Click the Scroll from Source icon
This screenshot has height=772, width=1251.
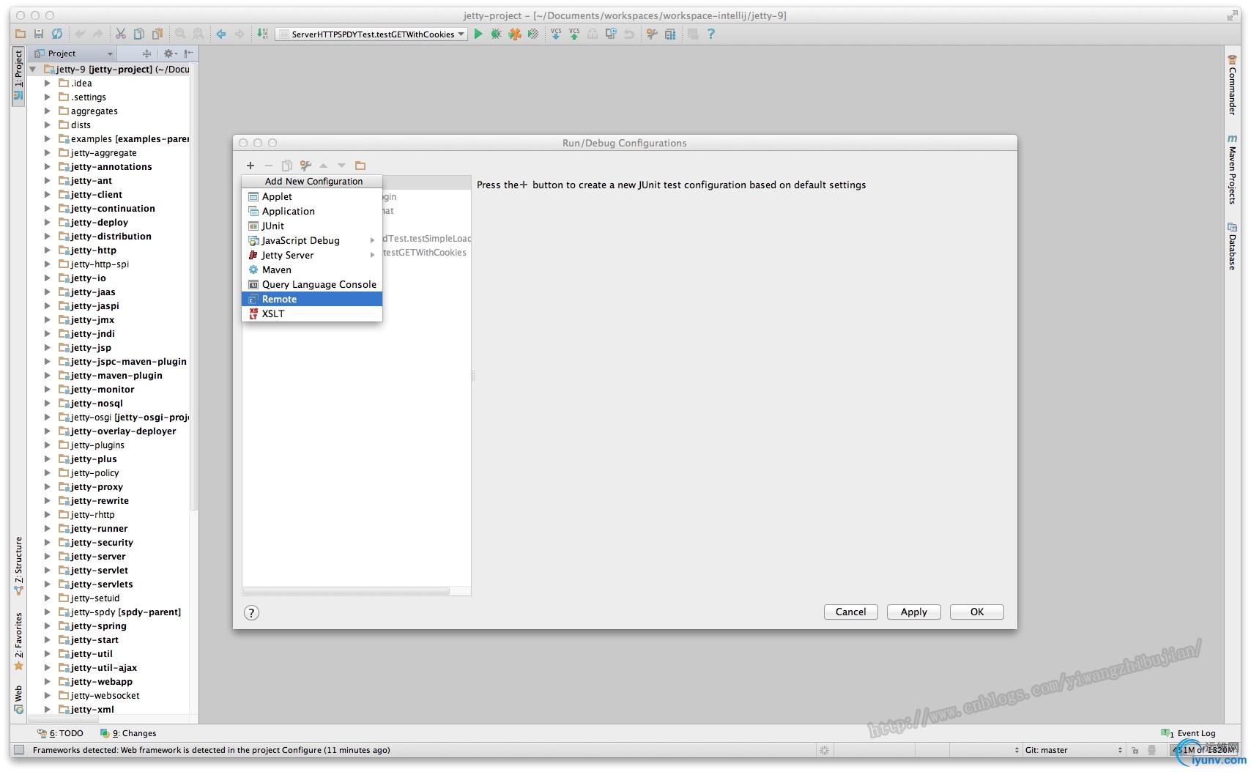(146, 53)
